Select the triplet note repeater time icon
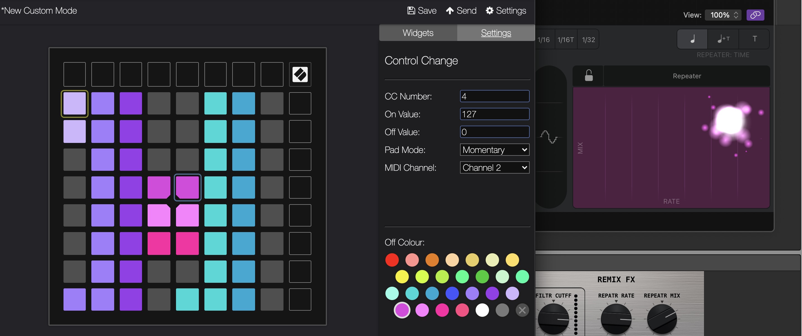 pos(723,39)
